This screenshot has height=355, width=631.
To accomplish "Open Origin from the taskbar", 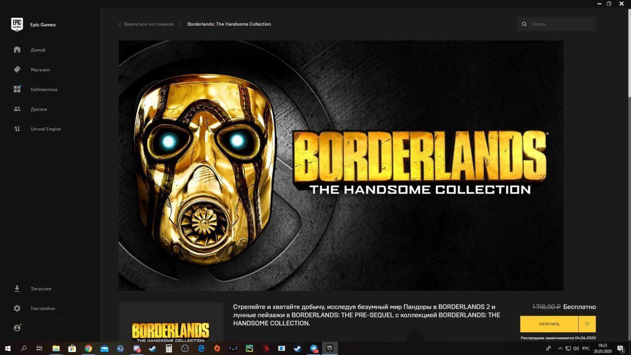I will coord(217,348).
